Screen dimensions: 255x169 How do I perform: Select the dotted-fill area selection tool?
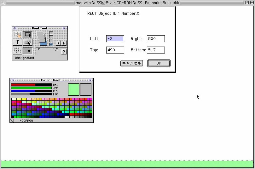coord(28,42)
